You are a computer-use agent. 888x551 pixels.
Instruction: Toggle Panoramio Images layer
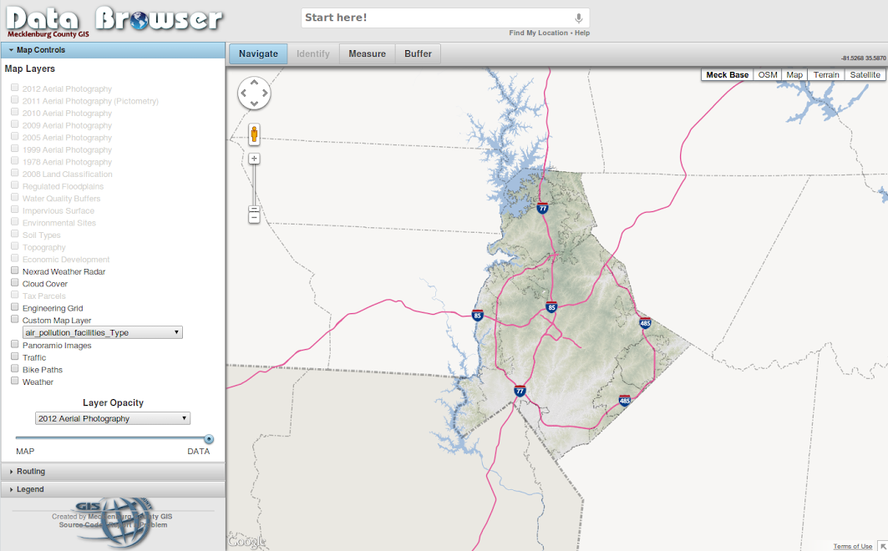(15, 345)
